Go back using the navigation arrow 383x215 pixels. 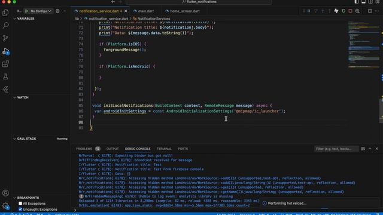113,2
